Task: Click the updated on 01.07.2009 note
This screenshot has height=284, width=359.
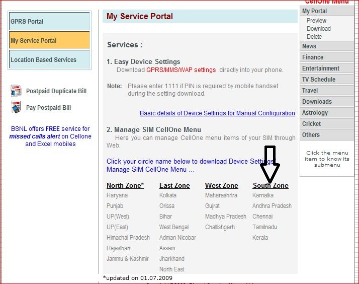Action: pos(138,278)
